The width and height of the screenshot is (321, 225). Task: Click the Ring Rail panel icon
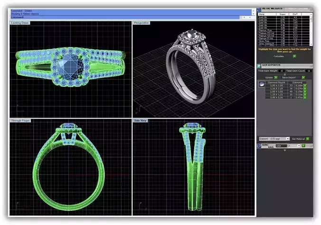click(259, 146)
